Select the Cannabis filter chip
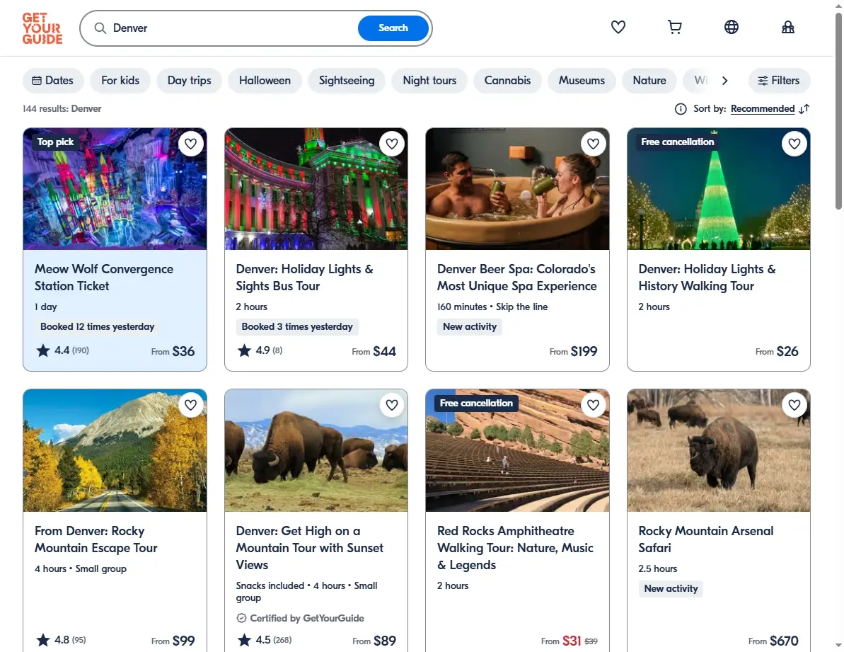The width and height of the screenshot is (844, 652). point(507,81)
